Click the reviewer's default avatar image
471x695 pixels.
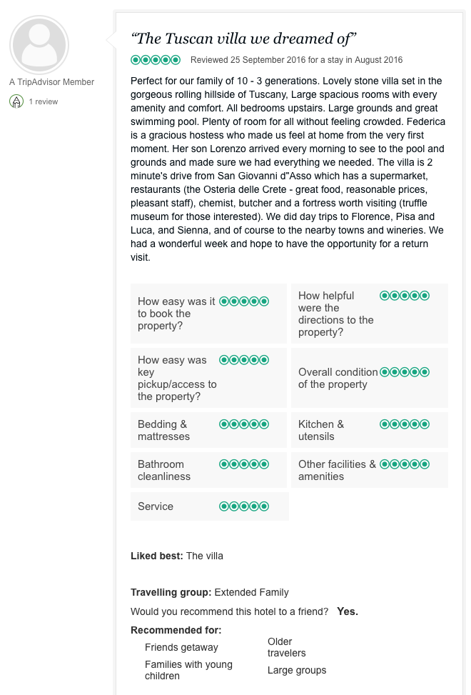(39, 45)
